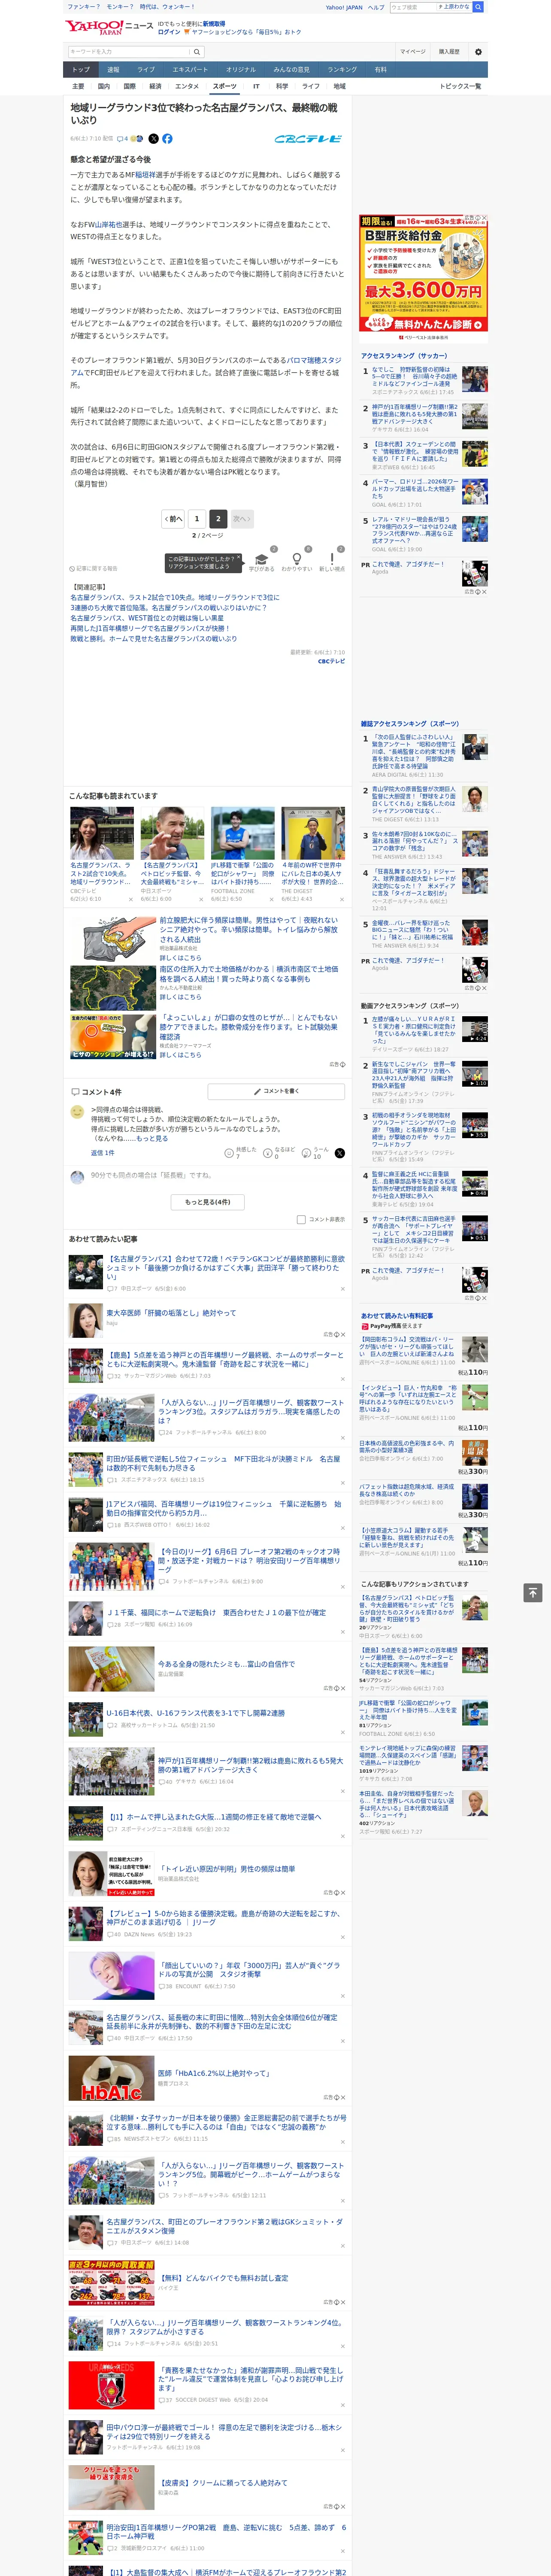The image size is (551, 2576).
Task: Go to previous page 前へ
Action: point(174,519)
